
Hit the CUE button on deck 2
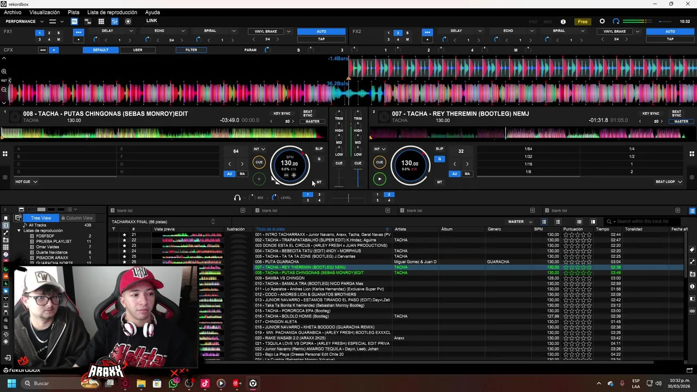pyautogui.click(x=380, y=162)
